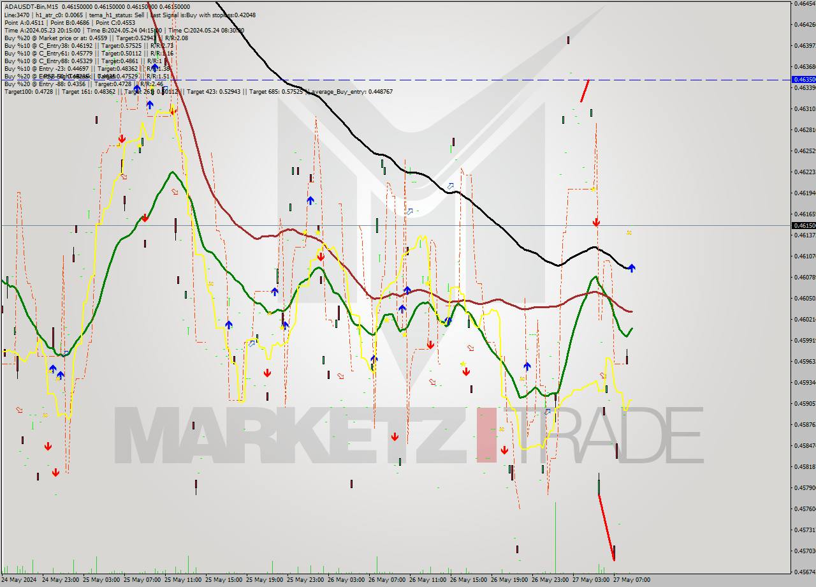Select the 'Line:3470' indicator info line

point(130,14)
